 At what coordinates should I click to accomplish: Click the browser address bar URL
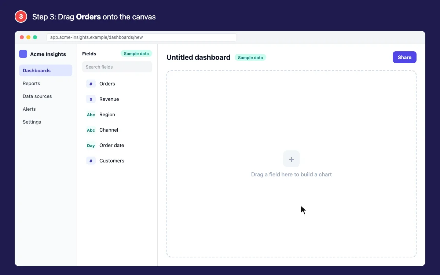[141, 37]
